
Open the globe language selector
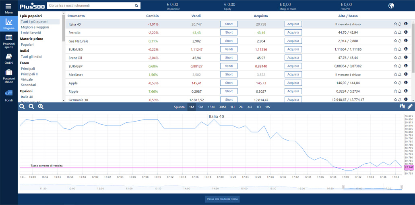tap(391, 6)
